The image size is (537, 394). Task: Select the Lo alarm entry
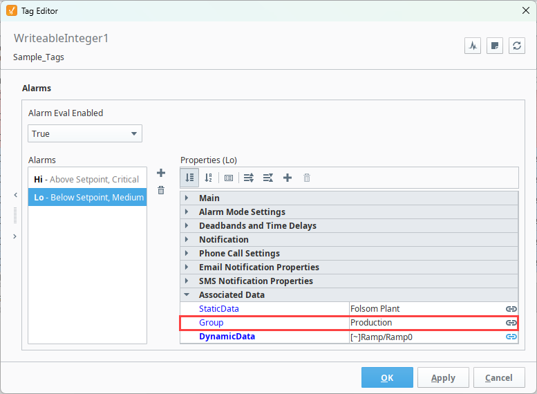87,197
